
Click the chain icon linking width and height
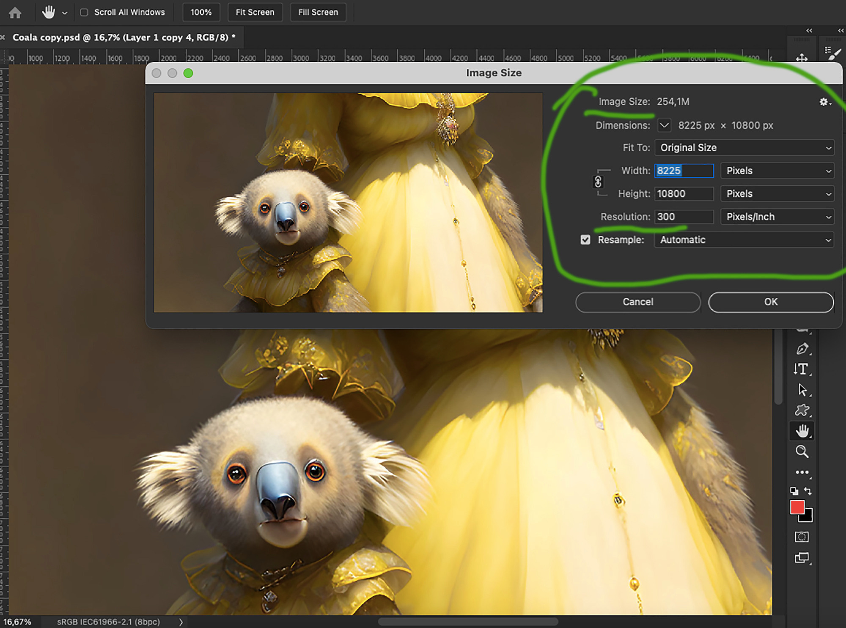click(598, 182)
